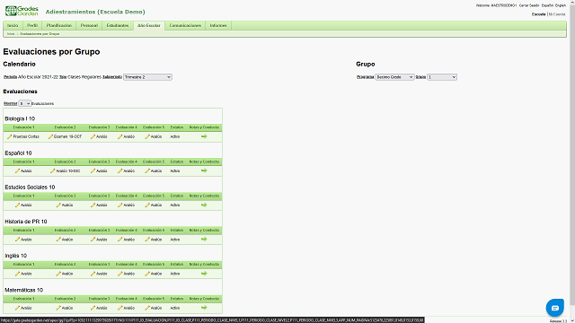
Task: Open green arrow for Historia de PR 10
Action: [x=204, y=240]
